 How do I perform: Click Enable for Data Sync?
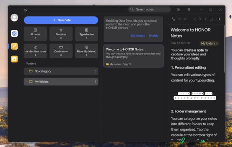coord(153,36)
